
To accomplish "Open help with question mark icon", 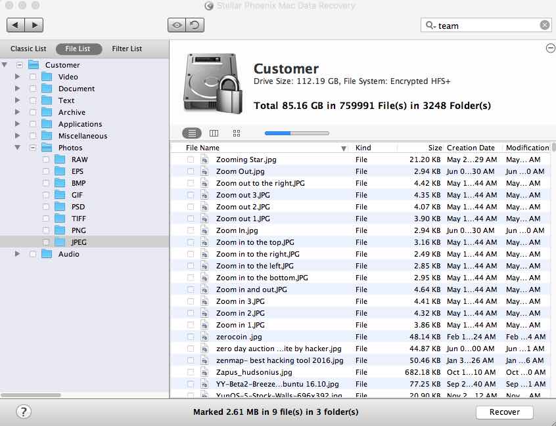I will click(x=24, y=412).
